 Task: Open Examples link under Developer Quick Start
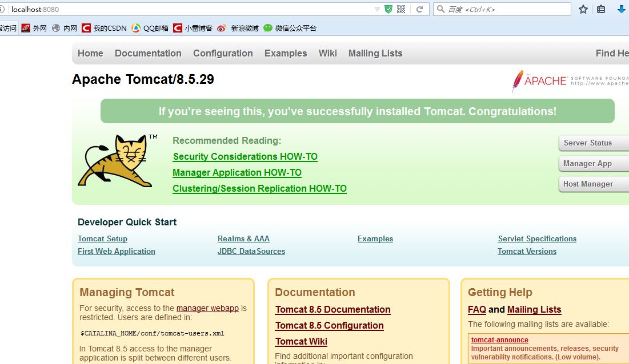[x=375, y=238]
